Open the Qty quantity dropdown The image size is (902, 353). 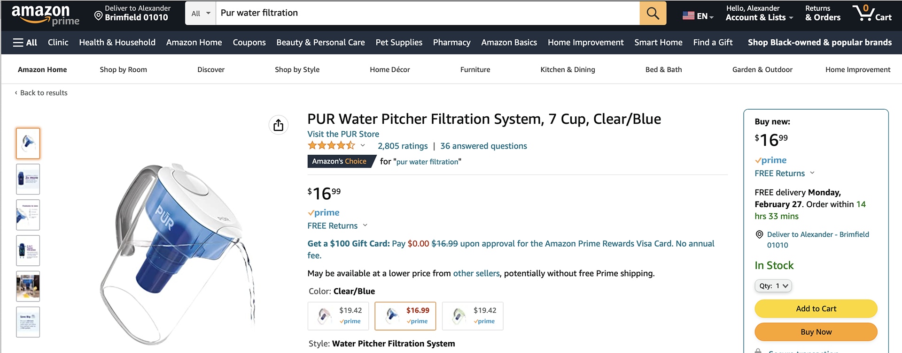(773, 286)
